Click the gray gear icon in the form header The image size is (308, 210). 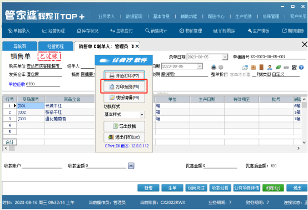(221, 68)
